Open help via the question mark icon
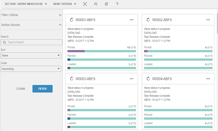This screenshot has width=218, height=131. coord(117,4)
